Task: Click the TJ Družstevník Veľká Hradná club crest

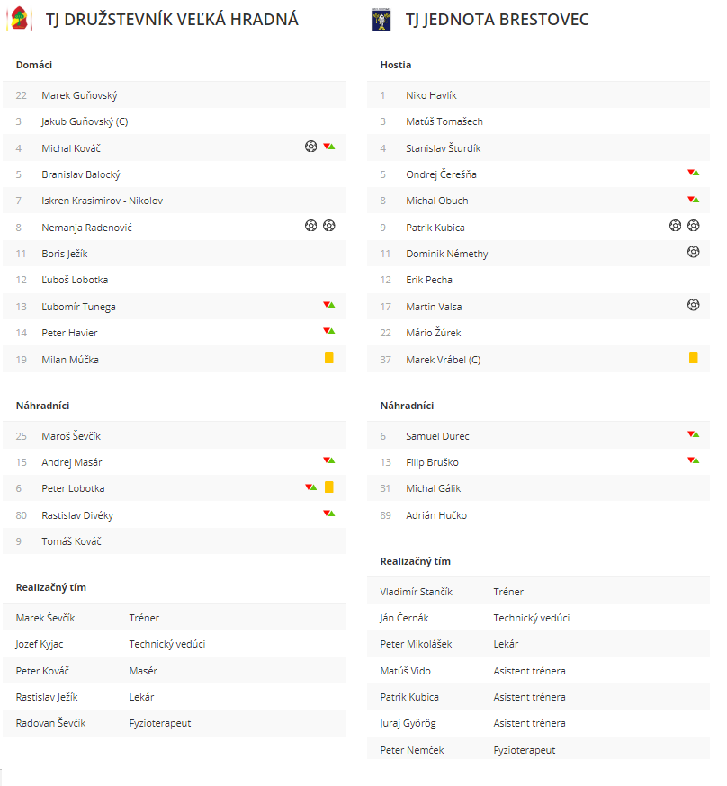Action: click(x=20, y=19)
